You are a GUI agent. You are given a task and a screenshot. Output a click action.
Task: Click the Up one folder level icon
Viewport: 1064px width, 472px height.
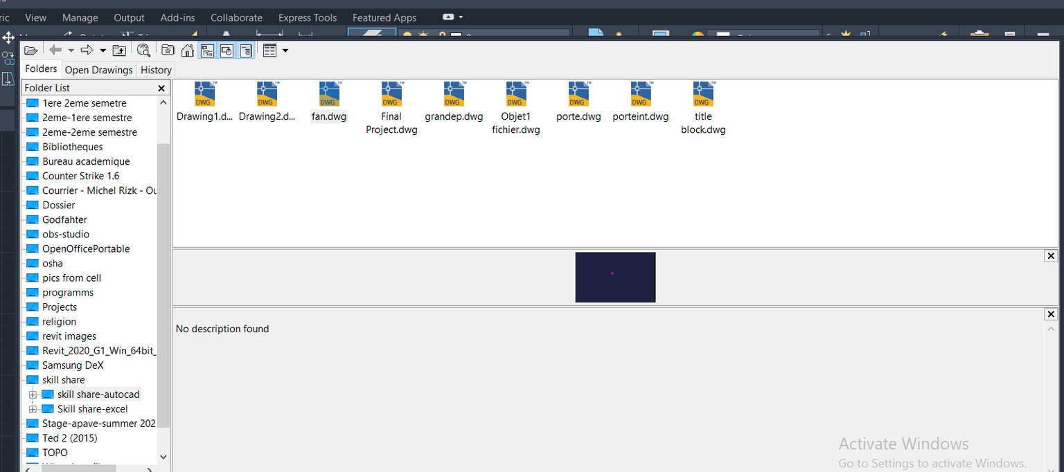[119, 51]
